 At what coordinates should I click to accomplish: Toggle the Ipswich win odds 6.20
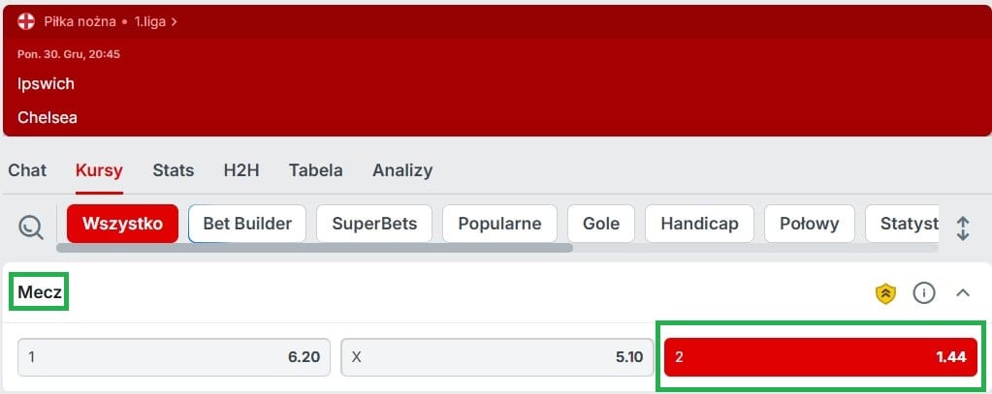(174, 357)
